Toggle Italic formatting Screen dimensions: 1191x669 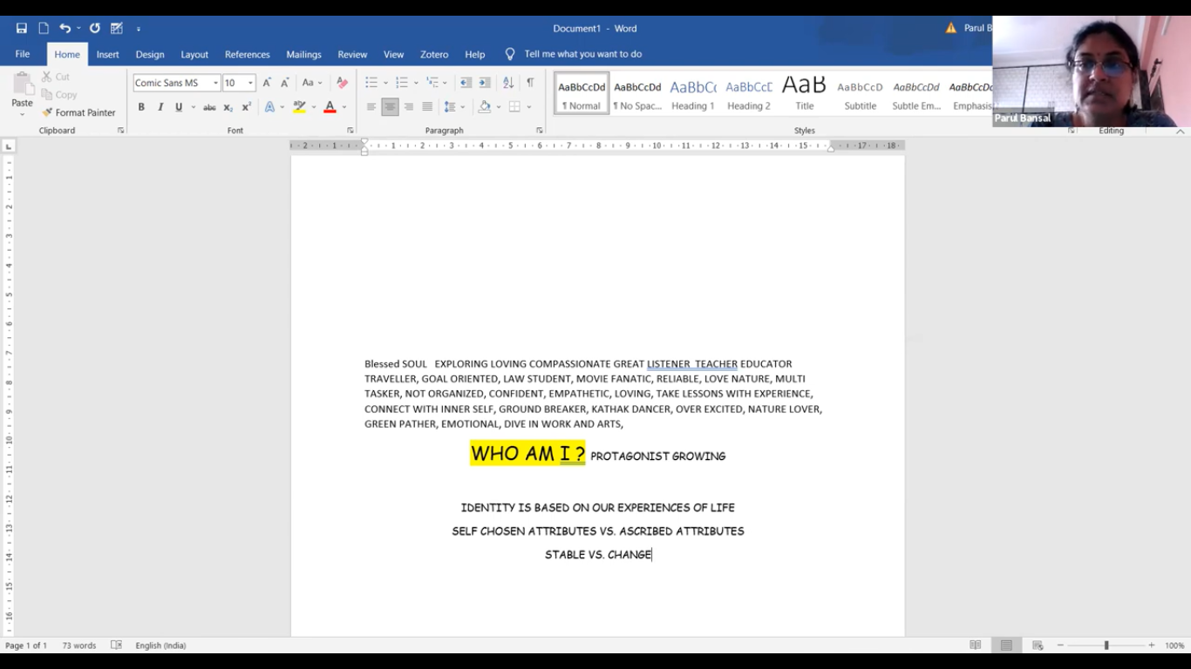tap(160, 107)
